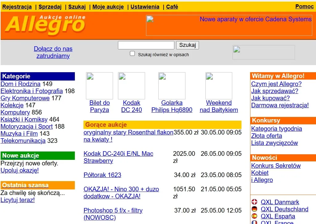Click the QXL España flag icon
The width and height of the screenshot is (316, 224).
[254, 216]
